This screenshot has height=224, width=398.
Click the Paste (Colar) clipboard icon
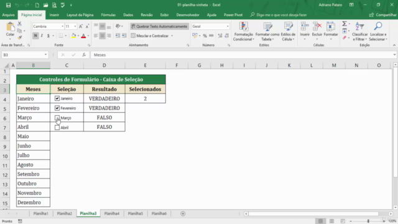pos(10,27)
